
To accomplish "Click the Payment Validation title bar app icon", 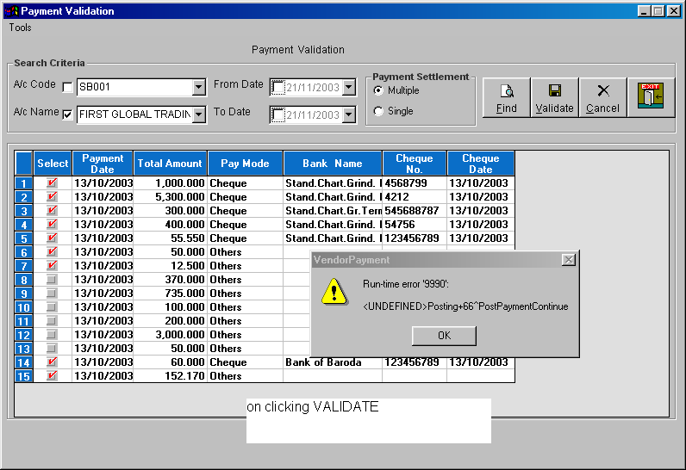I will (11, 11).
